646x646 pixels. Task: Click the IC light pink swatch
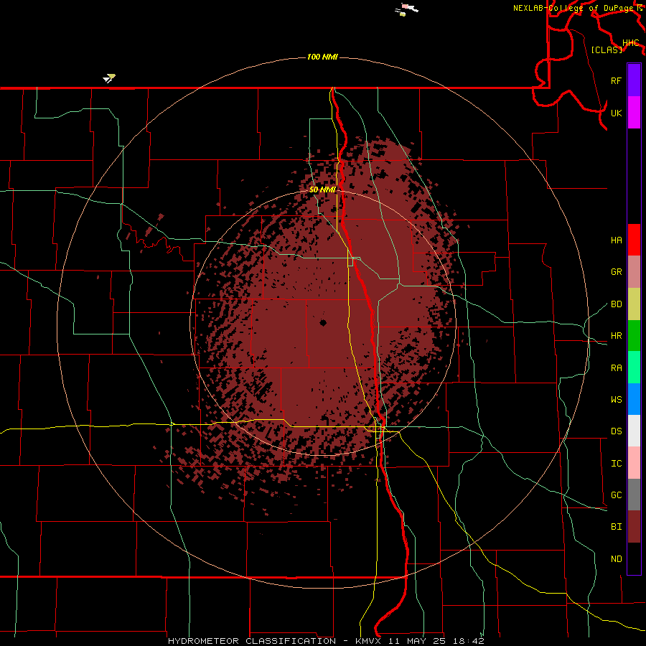coord(634,463)
